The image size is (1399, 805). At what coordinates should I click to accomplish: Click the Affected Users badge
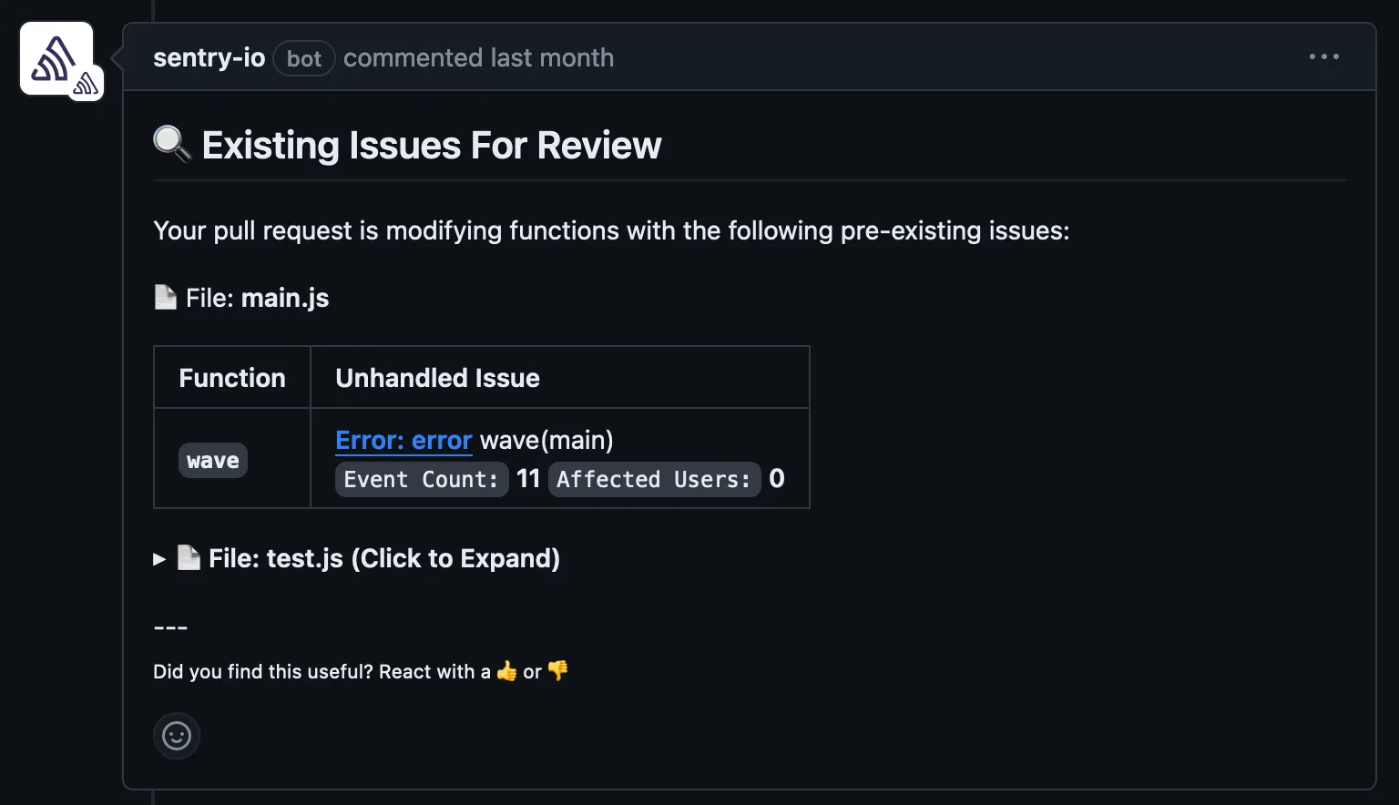pyautogui.click(x=653, y=479)
